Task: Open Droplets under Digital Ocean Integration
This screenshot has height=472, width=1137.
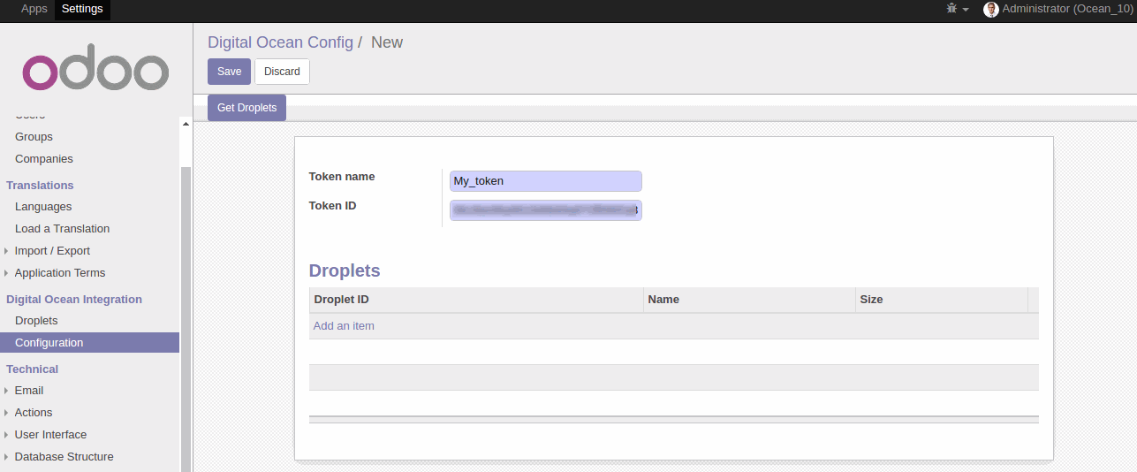Action: point(36,321)
